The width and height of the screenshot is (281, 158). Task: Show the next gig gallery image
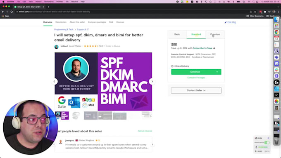click(152, 81)
